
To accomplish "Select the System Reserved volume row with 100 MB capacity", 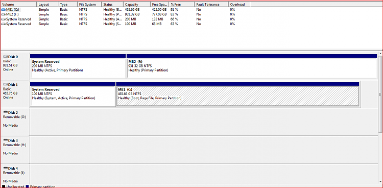I will click(125, 24).
